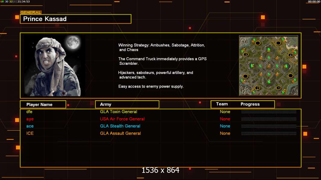321x180 pixels.
Task: Click the Team column header
Action: pos(222,104)
